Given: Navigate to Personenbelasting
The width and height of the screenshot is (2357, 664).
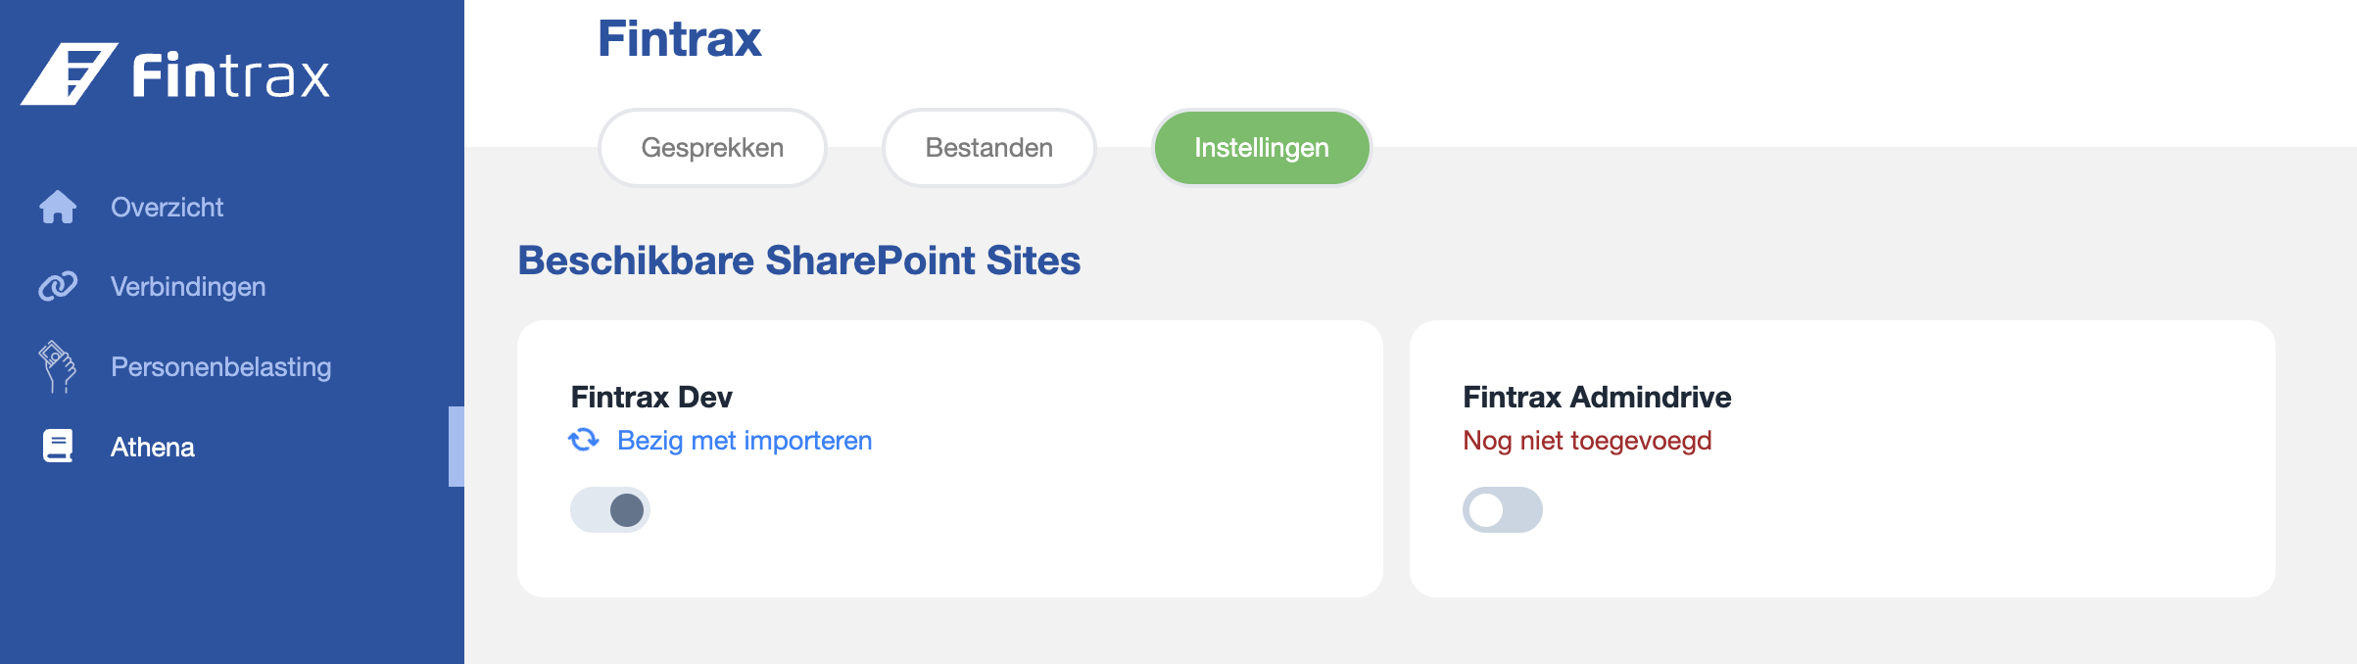Looking at the screenshot, I should [221, 367].
